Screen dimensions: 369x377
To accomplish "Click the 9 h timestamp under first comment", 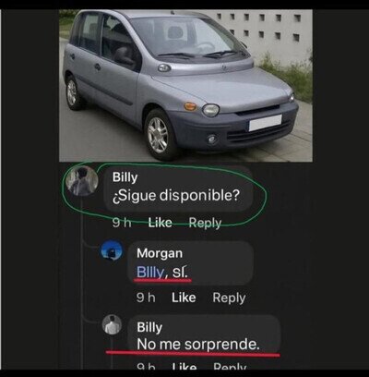I will (x=122, y=223).
